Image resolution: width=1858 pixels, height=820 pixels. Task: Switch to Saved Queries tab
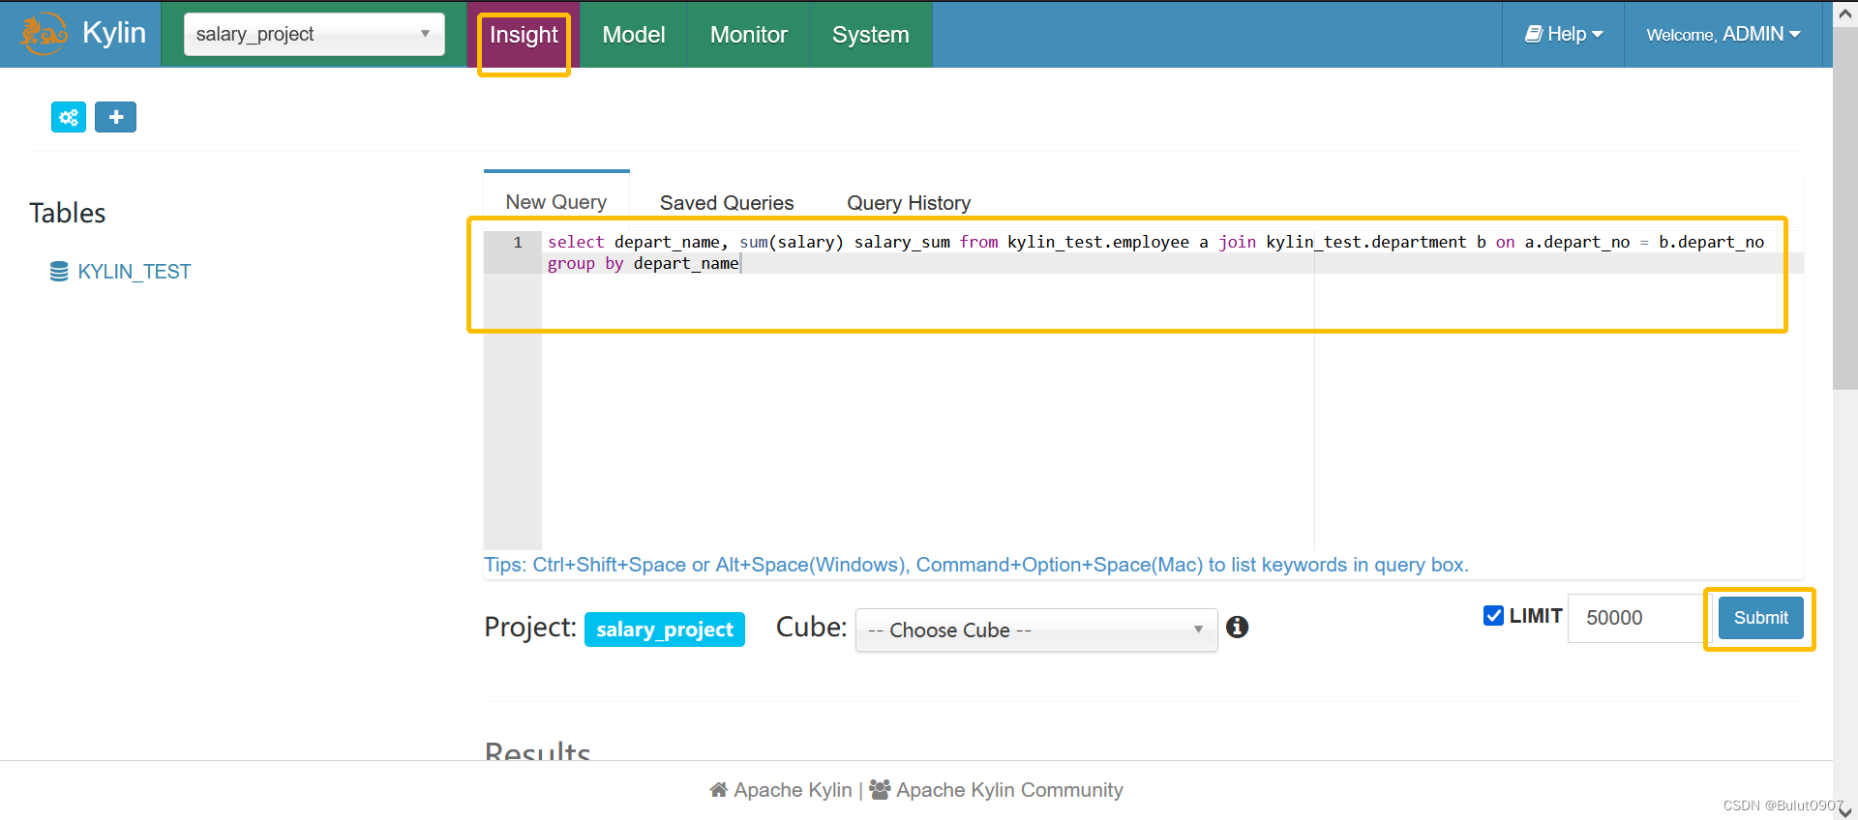(x=727, y=202)
